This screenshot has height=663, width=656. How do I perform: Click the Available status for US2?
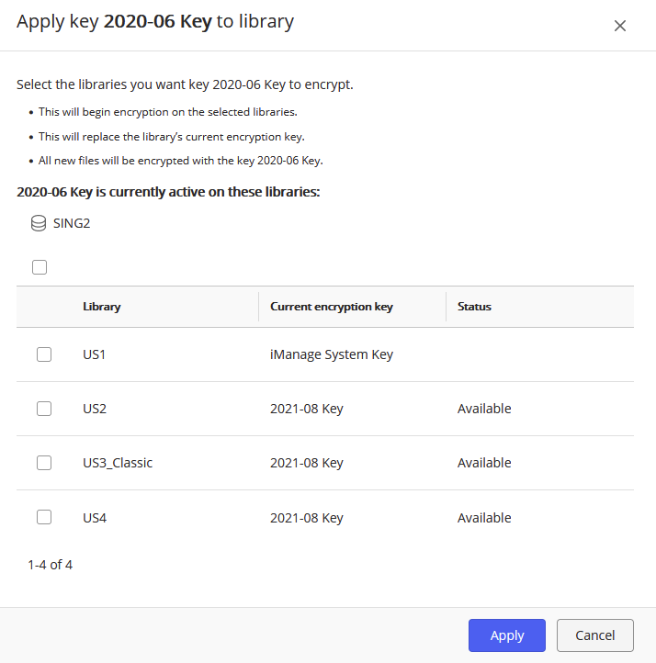point(484,409)
